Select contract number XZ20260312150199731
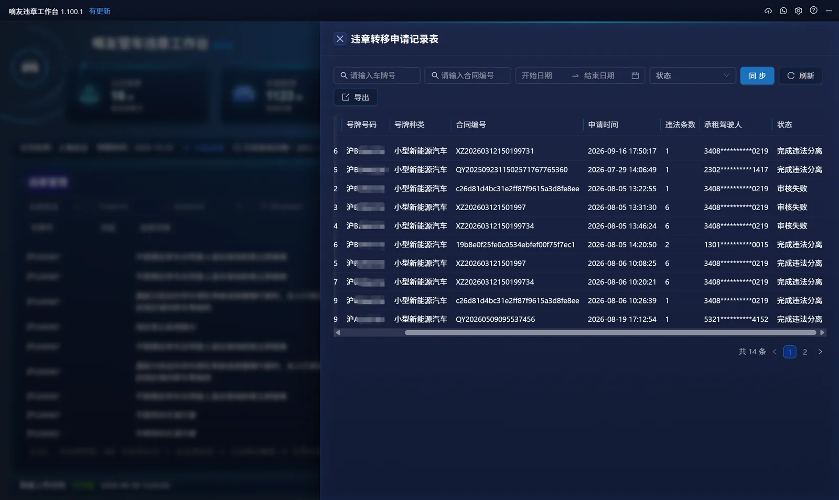839x500 pixels. pyautogui.click(x=494, y=151)
